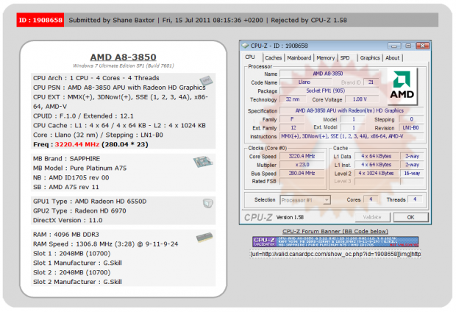Click the 16-way cache associativity value

click(412, 173)
